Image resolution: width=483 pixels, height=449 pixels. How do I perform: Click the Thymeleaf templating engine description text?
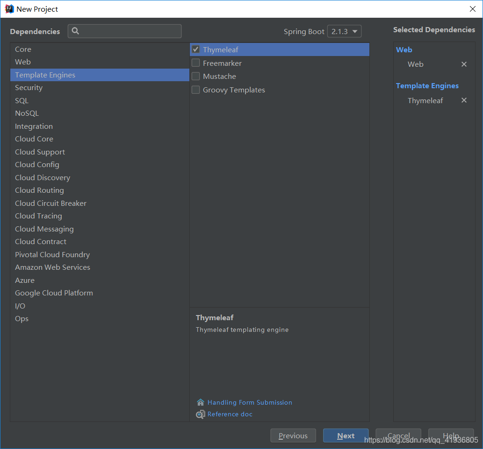click(242, 330)
